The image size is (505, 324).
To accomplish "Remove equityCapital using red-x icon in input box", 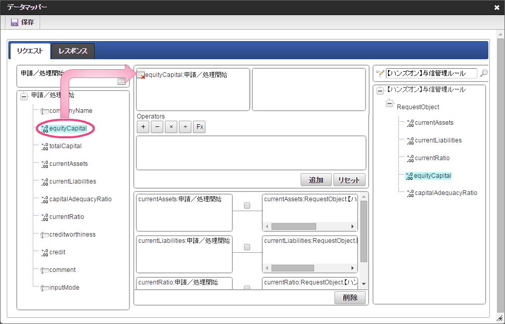I will 141,75.
